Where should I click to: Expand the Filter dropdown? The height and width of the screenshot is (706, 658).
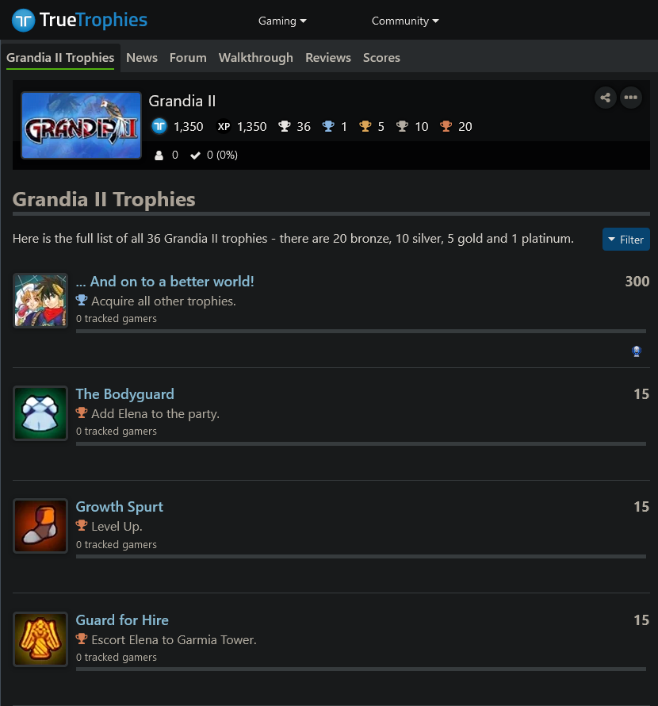point(626,240)
